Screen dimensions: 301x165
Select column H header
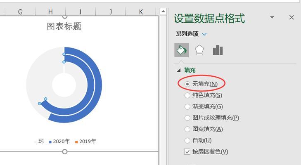50,12
